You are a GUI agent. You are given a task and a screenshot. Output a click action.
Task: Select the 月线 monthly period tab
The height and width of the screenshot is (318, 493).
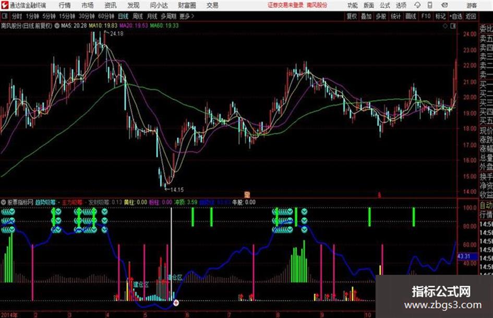click(152, 16)
